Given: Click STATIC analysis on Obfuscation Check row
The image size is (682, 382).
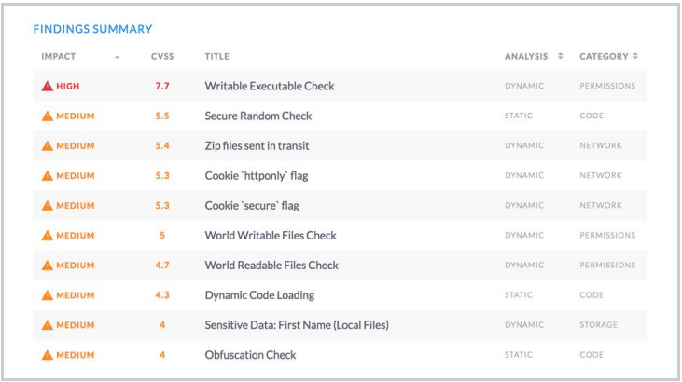Looking at the screenshot, I should pyautogui.click(x=519, y=355).
